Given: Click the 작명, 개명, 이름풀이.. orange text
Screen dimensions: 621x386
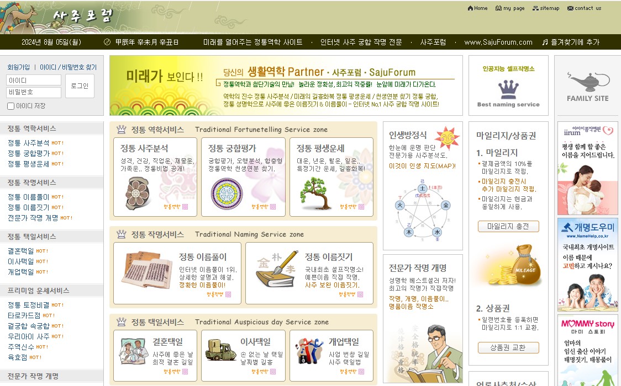Looking at the screenshot, I should coord(419,299).
